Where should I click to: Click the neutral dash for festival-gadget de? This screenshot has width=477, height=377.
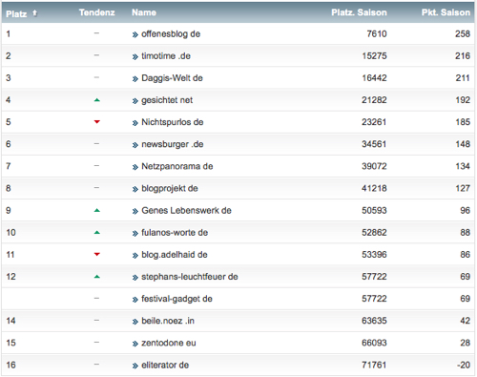(x=96, y=298)
